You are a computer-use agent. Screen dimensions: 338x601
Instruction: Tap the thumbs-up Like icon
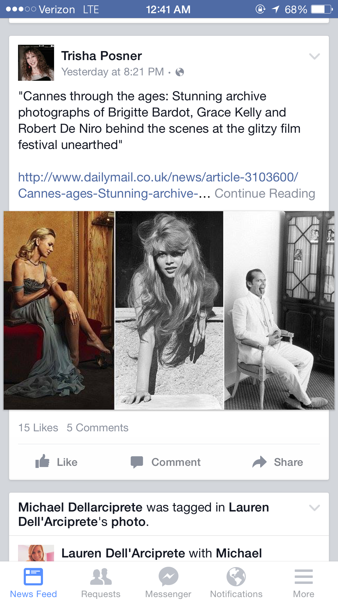(42, 461)
